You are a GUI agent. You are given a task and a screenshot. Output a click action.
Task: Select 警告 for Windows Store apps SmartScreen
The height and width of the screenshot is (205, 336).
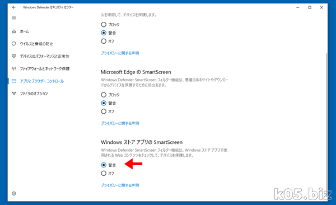104,165
